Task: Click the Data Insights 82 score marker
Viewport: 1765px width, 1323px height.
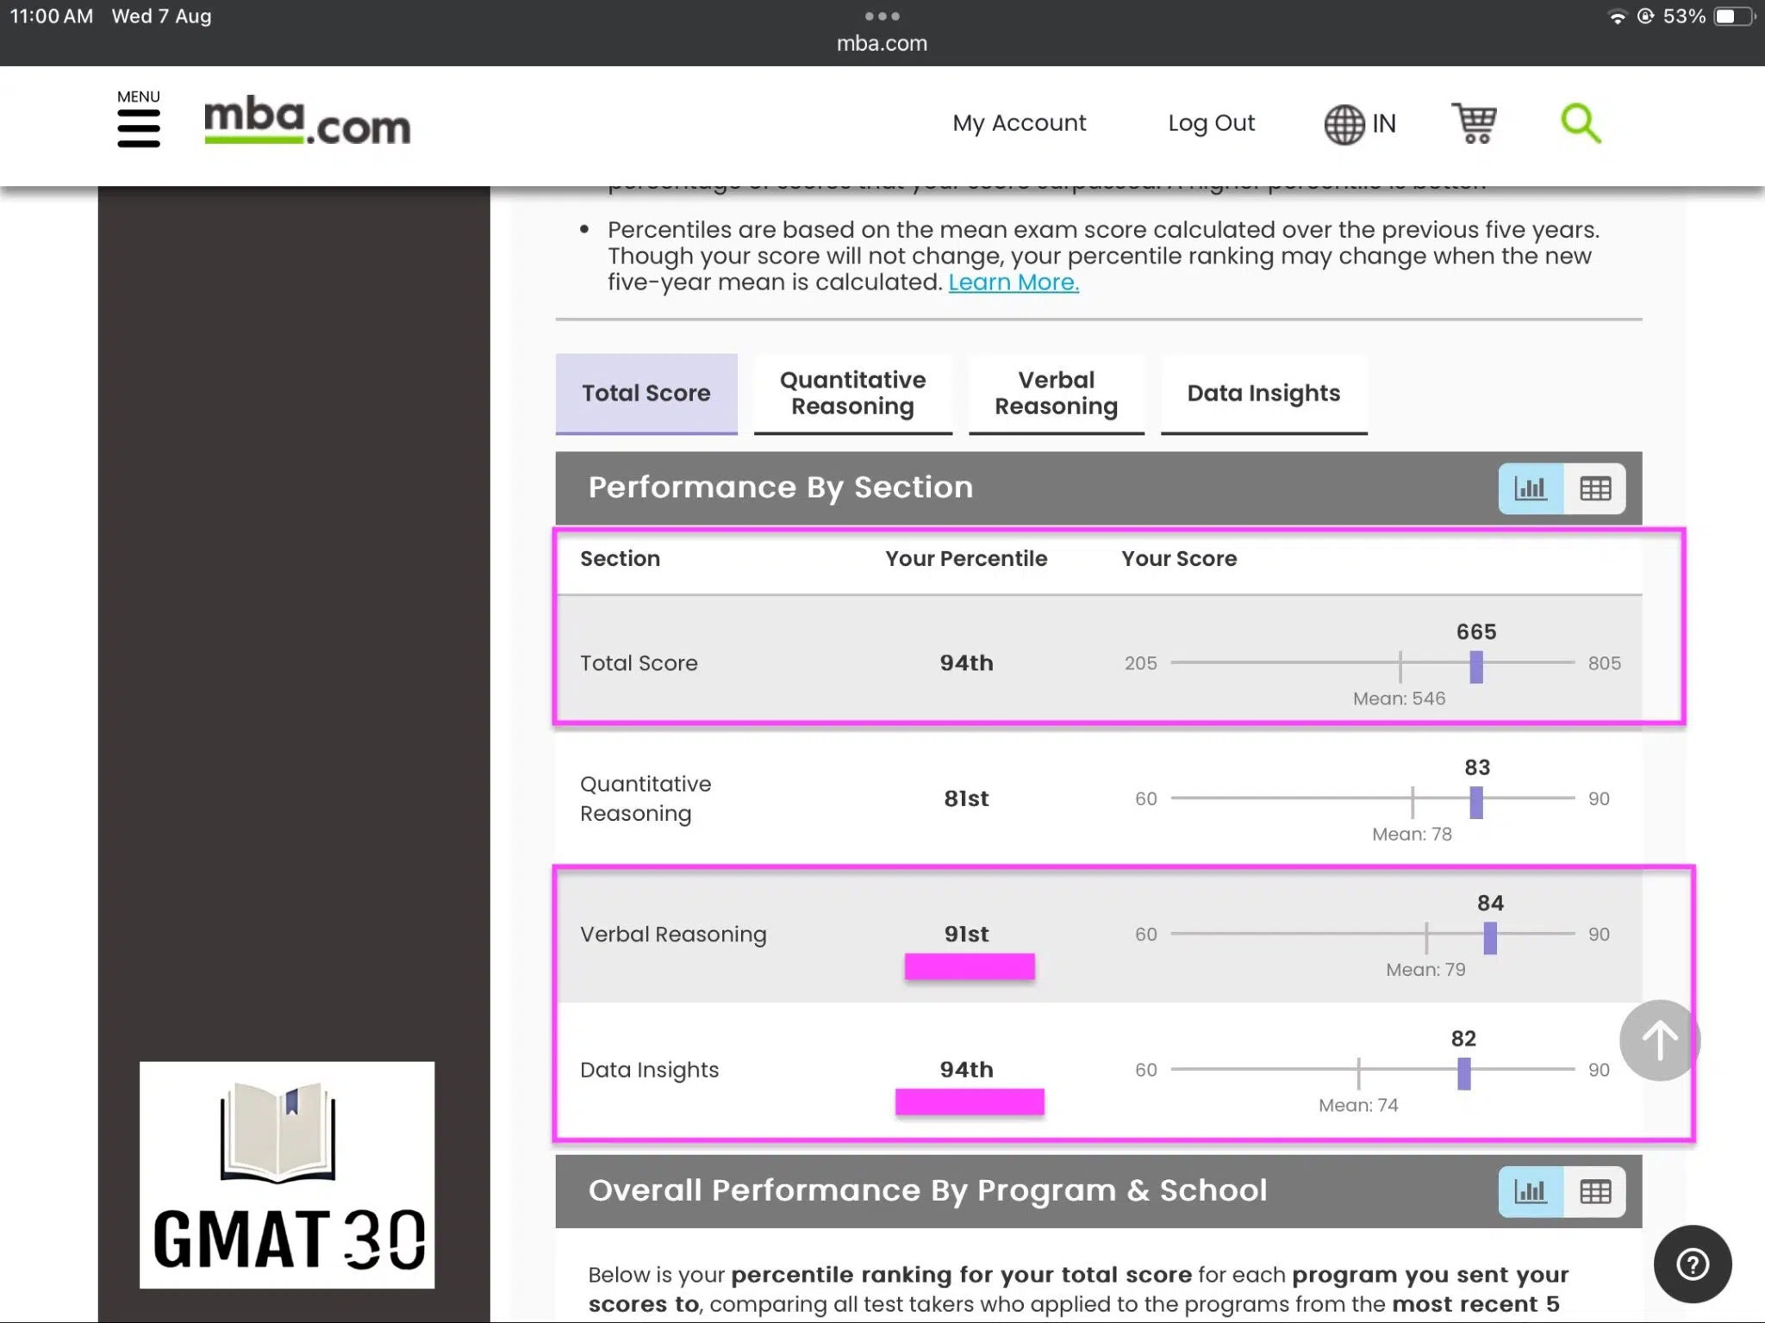Action: click(x=1463, y=1073)
